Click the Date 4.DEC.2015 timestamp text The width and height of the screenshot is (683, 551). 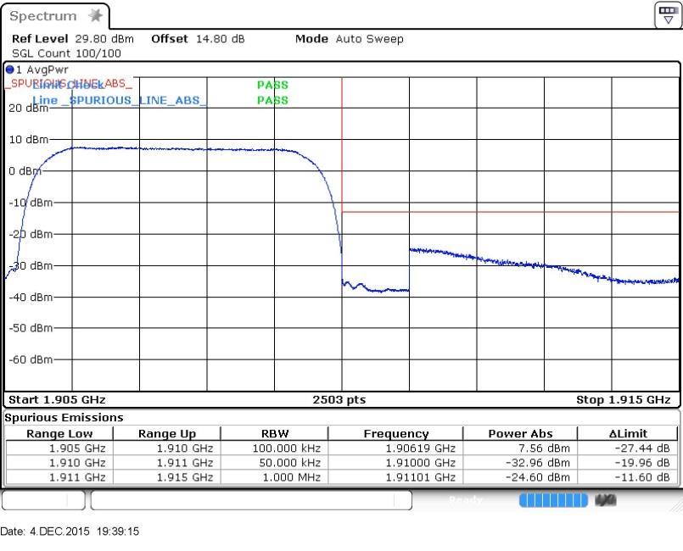click(x=70, y=532)
